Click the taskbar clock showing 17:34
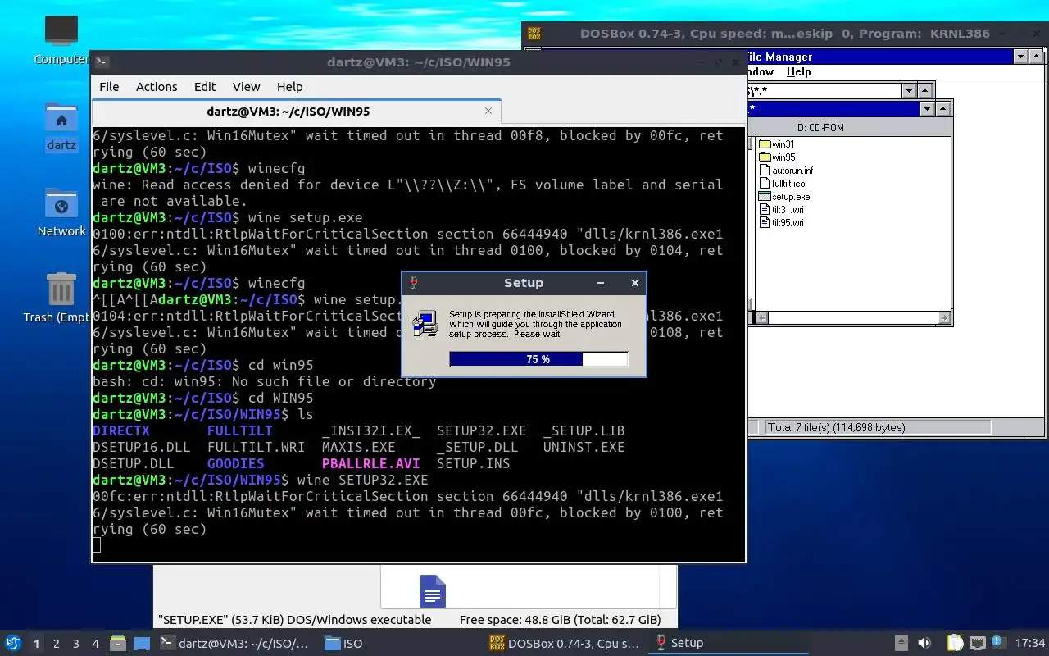Screen dimensions: 1049x656 pos(1030,643)
